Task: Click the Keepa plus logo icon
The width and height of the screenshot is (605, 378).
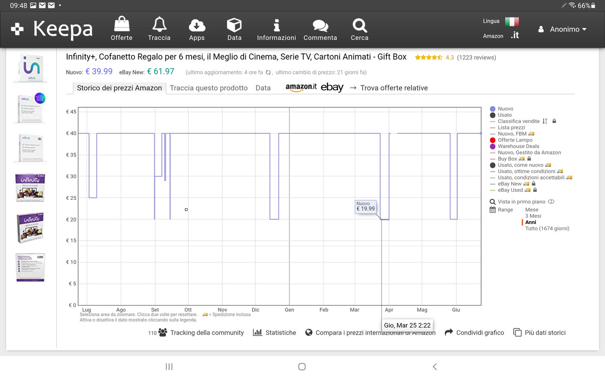Action: pos(17,29)
